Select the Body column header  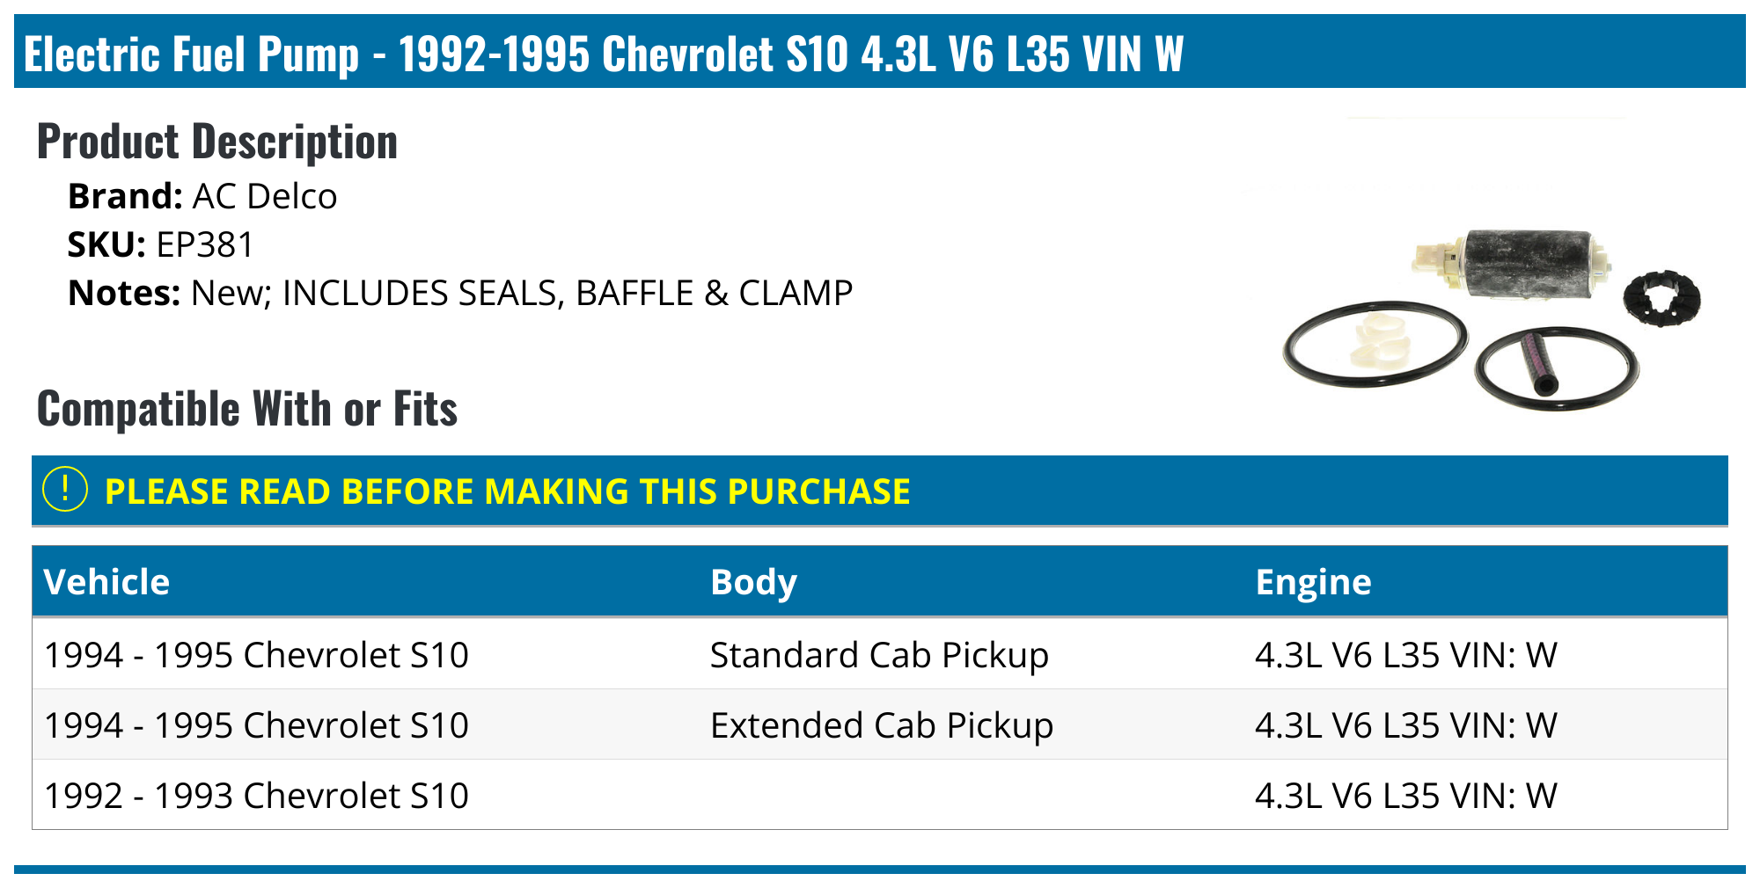(x=753, y=582)
